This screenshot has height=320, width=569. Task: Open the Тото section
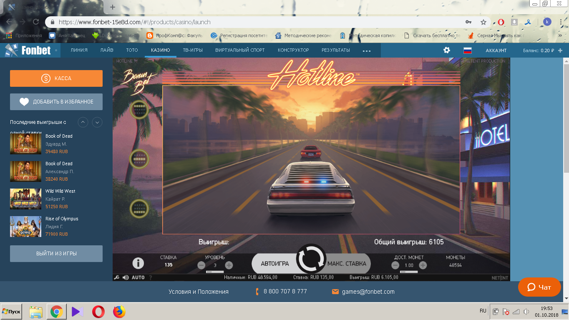tap(132, 50)
